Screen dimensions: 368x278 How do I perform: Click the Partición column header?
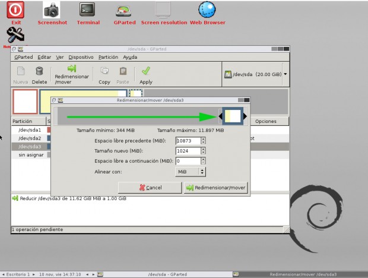coord(28,121)
